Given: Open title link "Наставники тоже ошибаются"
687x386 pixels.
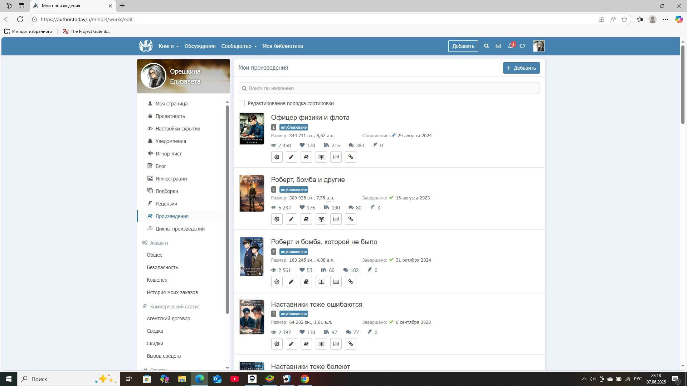Looking at the screenshot, I should pos(316,305).
